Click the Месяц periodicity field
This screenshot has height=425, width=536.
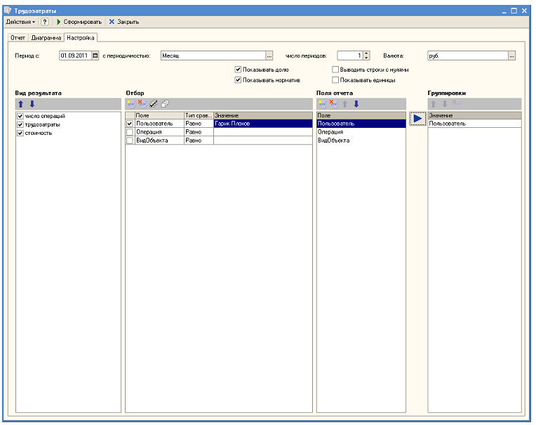point(213,55)
